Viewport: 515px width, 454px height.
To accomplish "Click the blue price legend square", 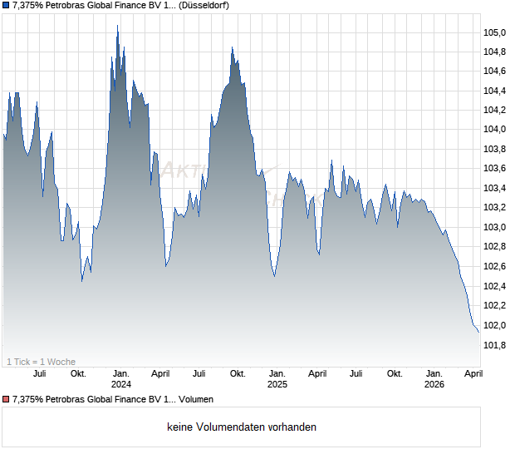I will point(6,5).
